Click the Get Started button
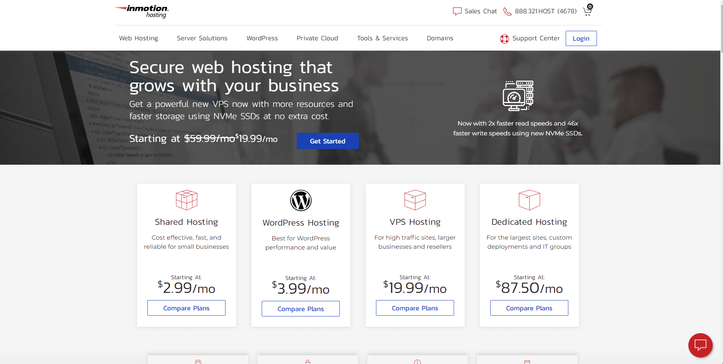The image size is (723, 364). point(328,141)
